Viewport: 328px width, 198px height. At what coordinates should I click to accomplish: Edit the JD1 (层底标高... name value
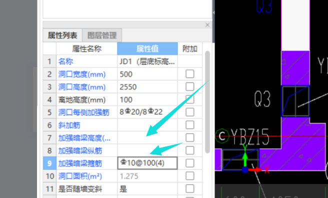pyautogui.click(x=147, y=61)
